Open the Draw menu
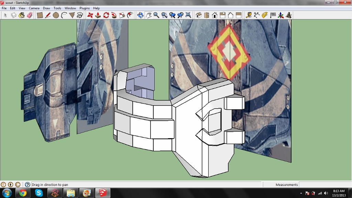The image size is (352, 198). 46,8
